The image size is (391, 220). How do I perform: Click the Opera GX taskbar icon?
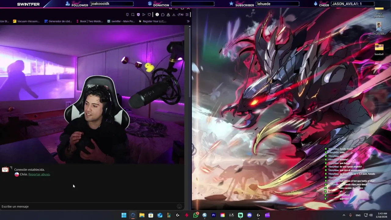pyautogui.click(x=133, y=215)
